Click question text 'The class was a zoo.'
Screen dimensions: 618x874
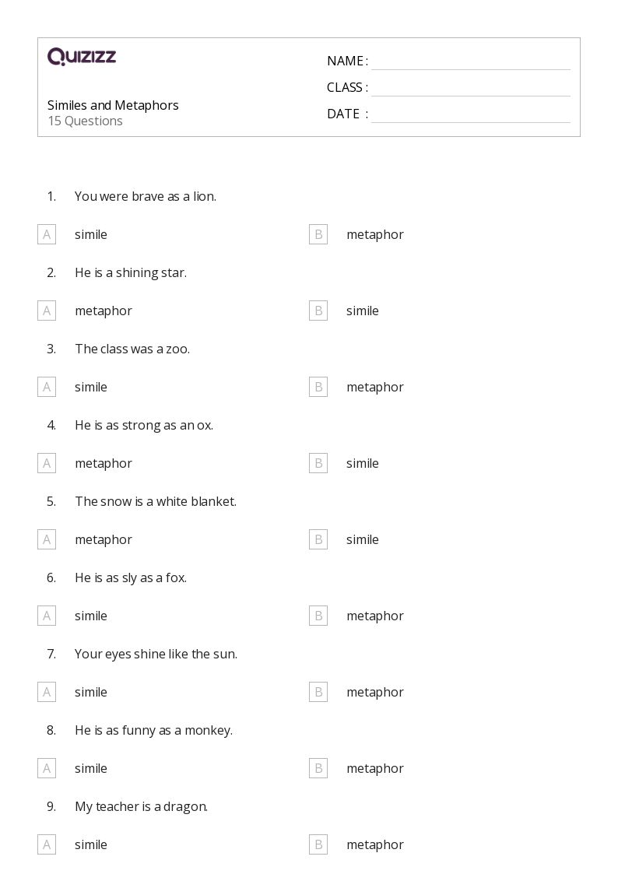pyautogui.click(x=132, y=349)
